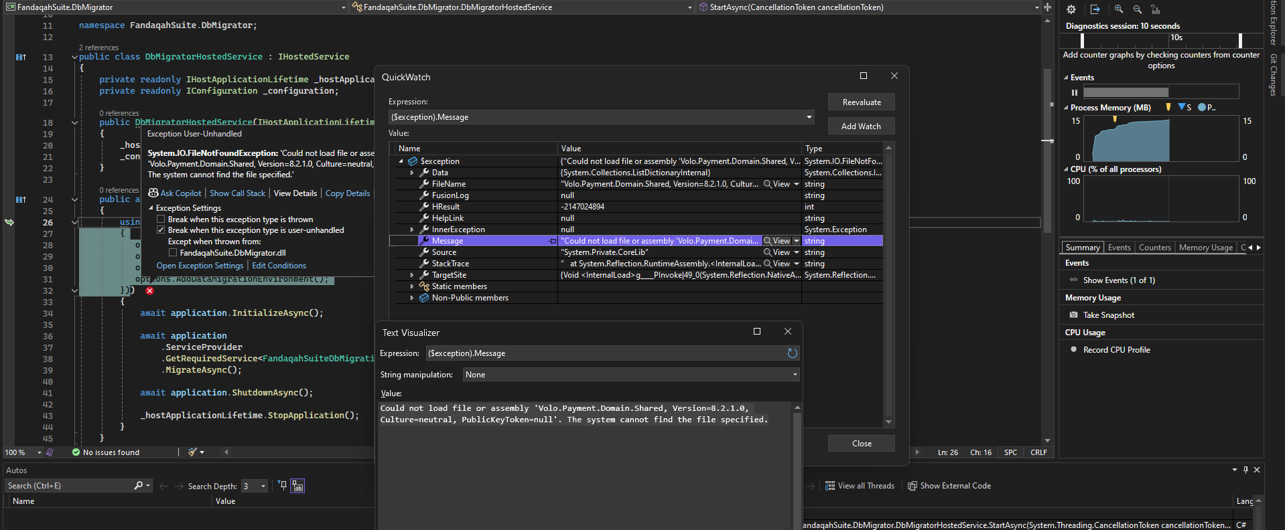Expand the InnerException tree node

click(412, 230)
